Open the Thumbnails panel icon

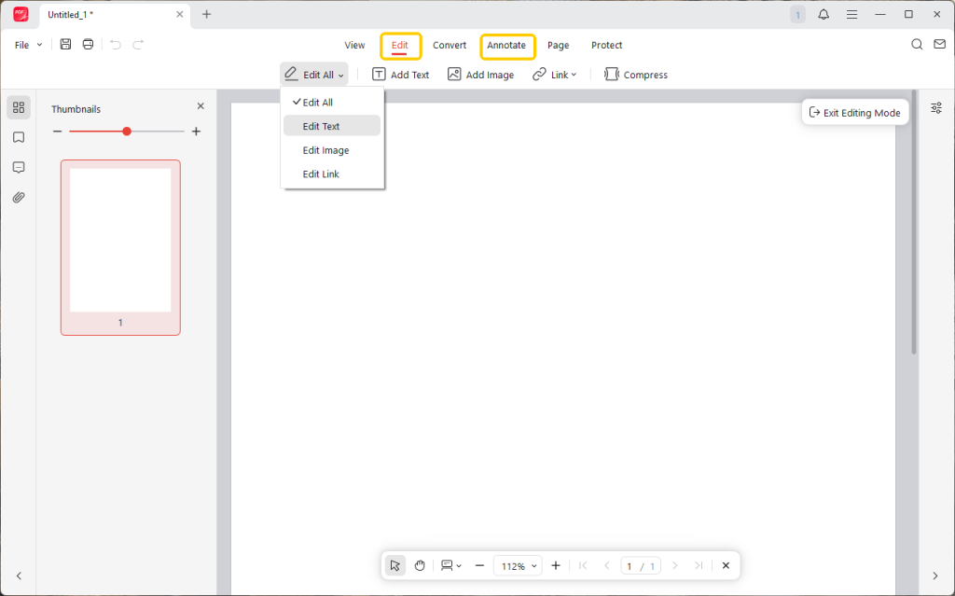[19, 106]
